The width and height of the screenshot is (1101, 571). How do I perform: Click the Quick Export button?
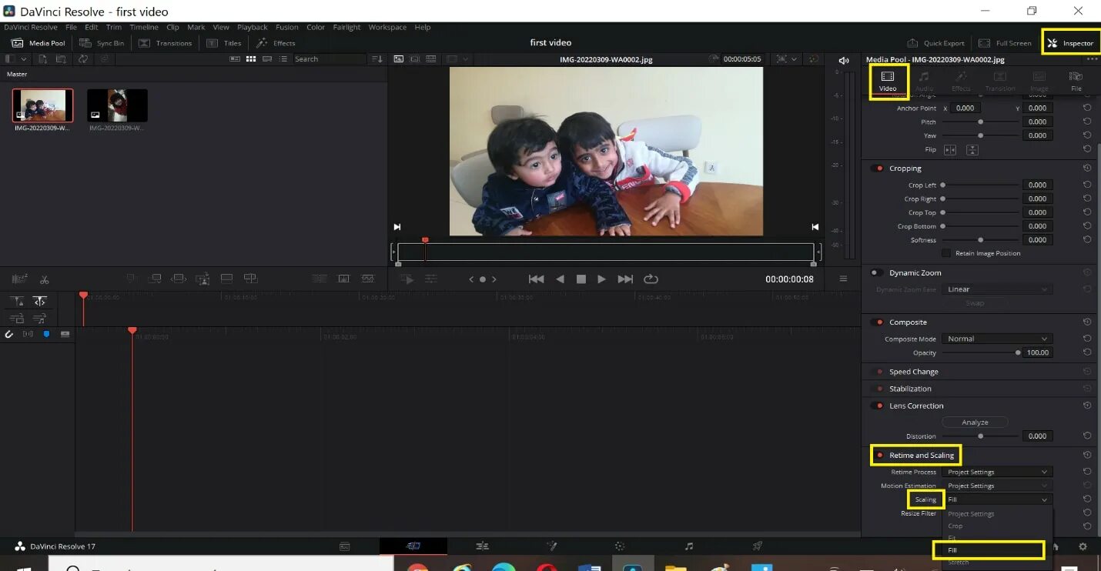(x=935, y=43)
